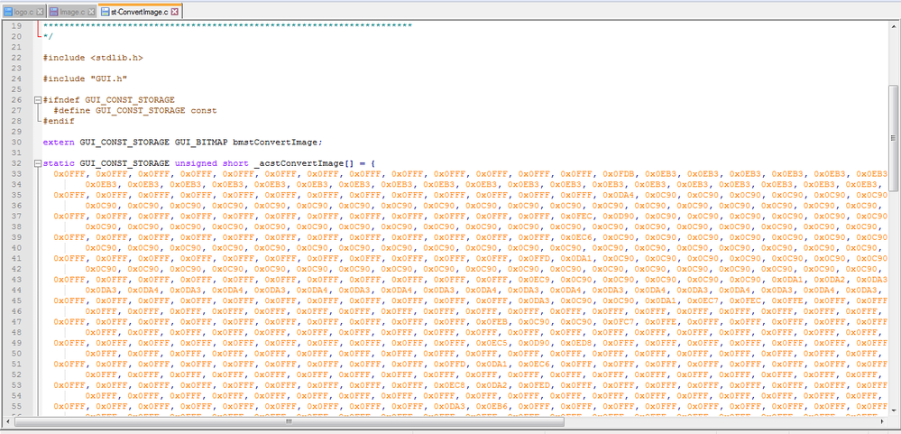
Task: Click line number 22 in the margin
Action: coord(16,58)
